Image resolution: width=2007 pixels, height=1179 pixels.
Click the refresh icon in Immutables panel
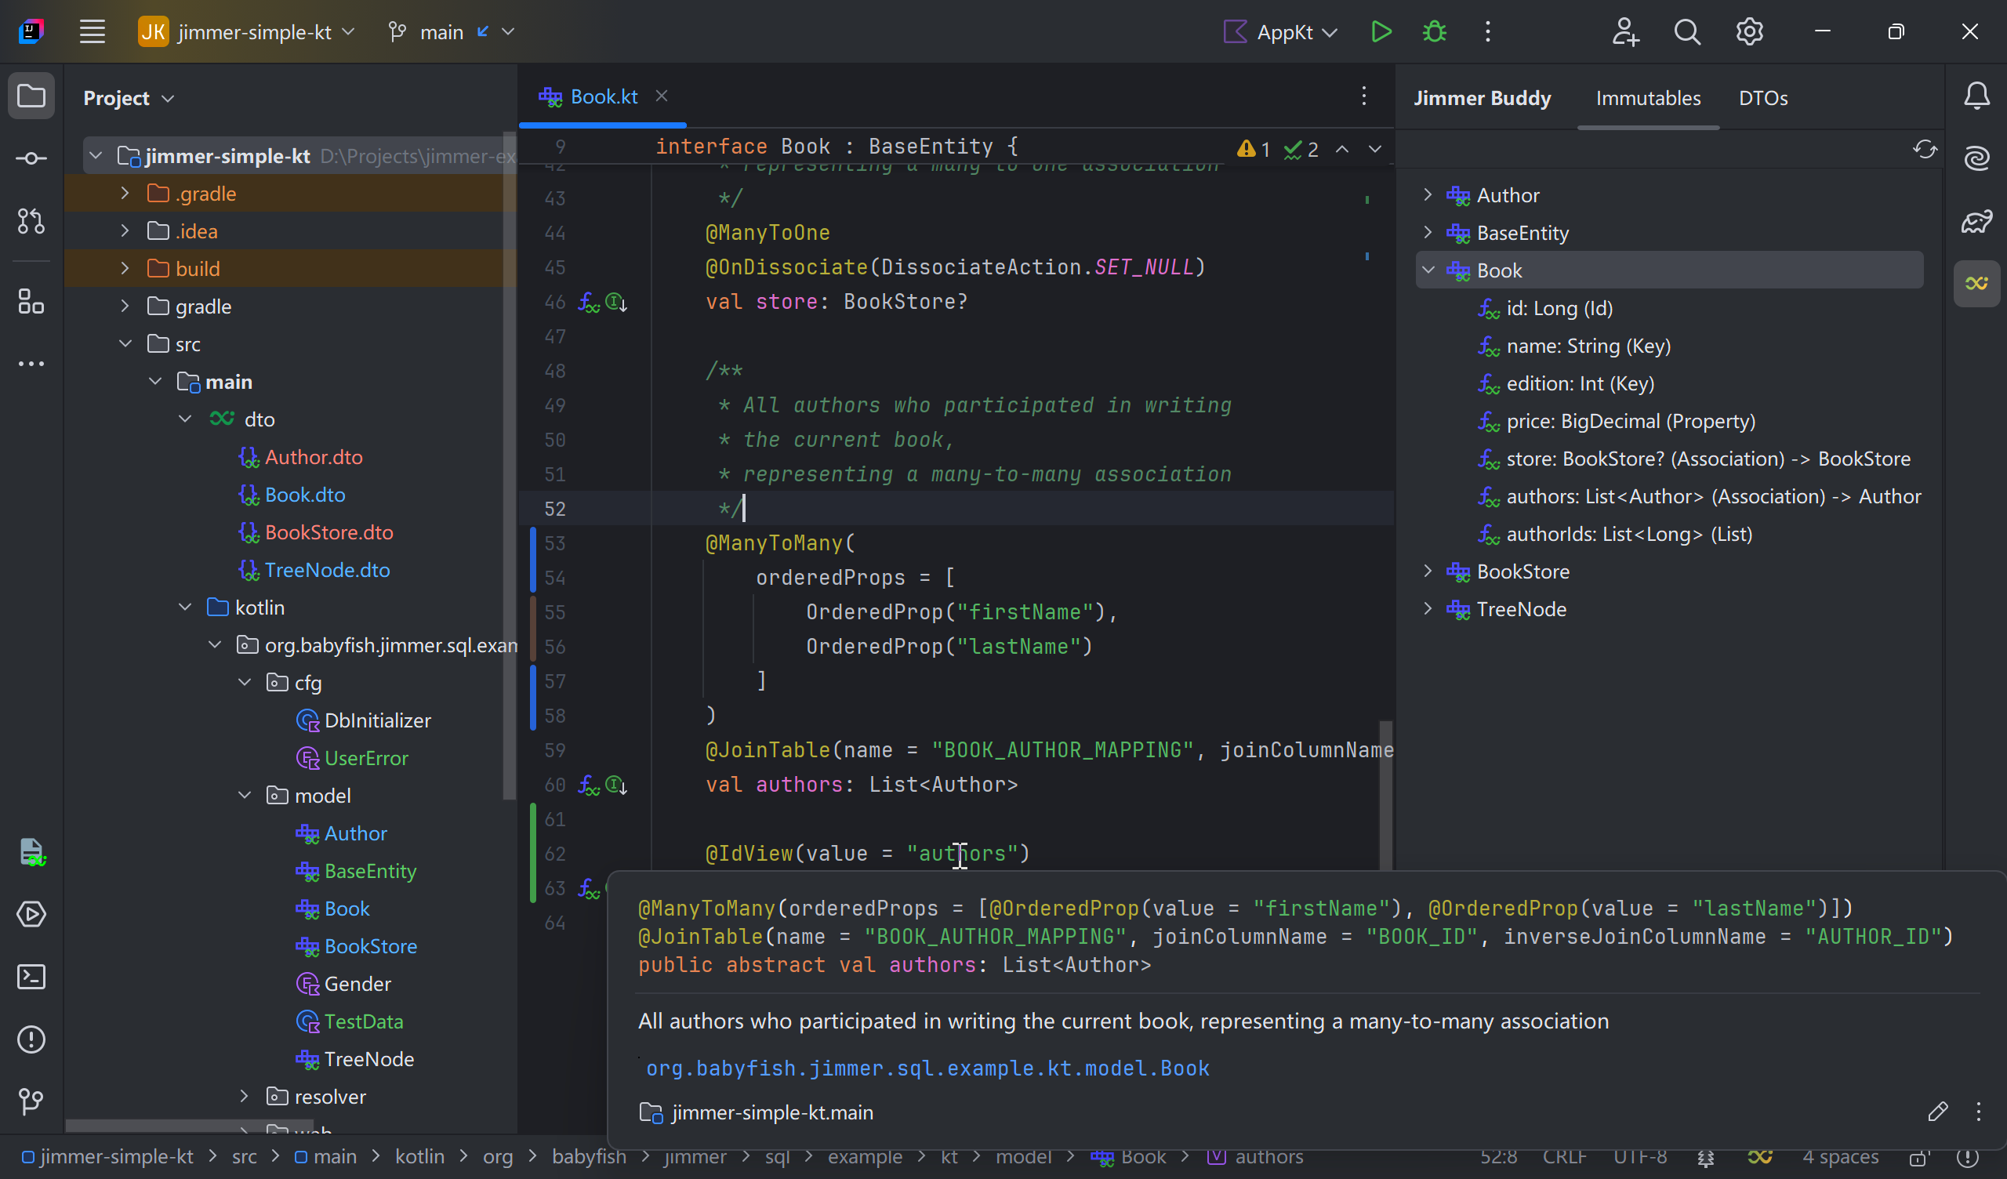(x=1924, y=150)
